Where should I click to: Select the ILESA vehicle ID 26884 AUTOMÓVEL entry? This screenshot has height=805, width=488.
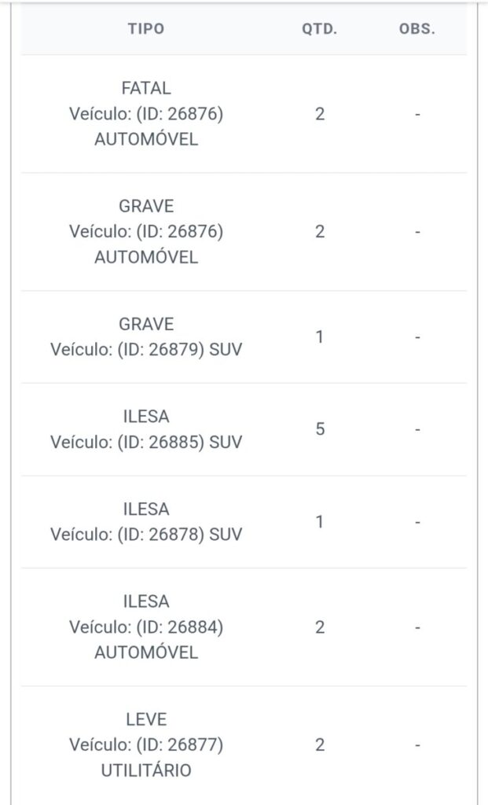coord(146,627)
